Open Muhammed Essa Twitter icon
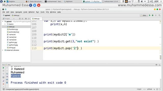163x91 pixels. click(x=35, y=5)
